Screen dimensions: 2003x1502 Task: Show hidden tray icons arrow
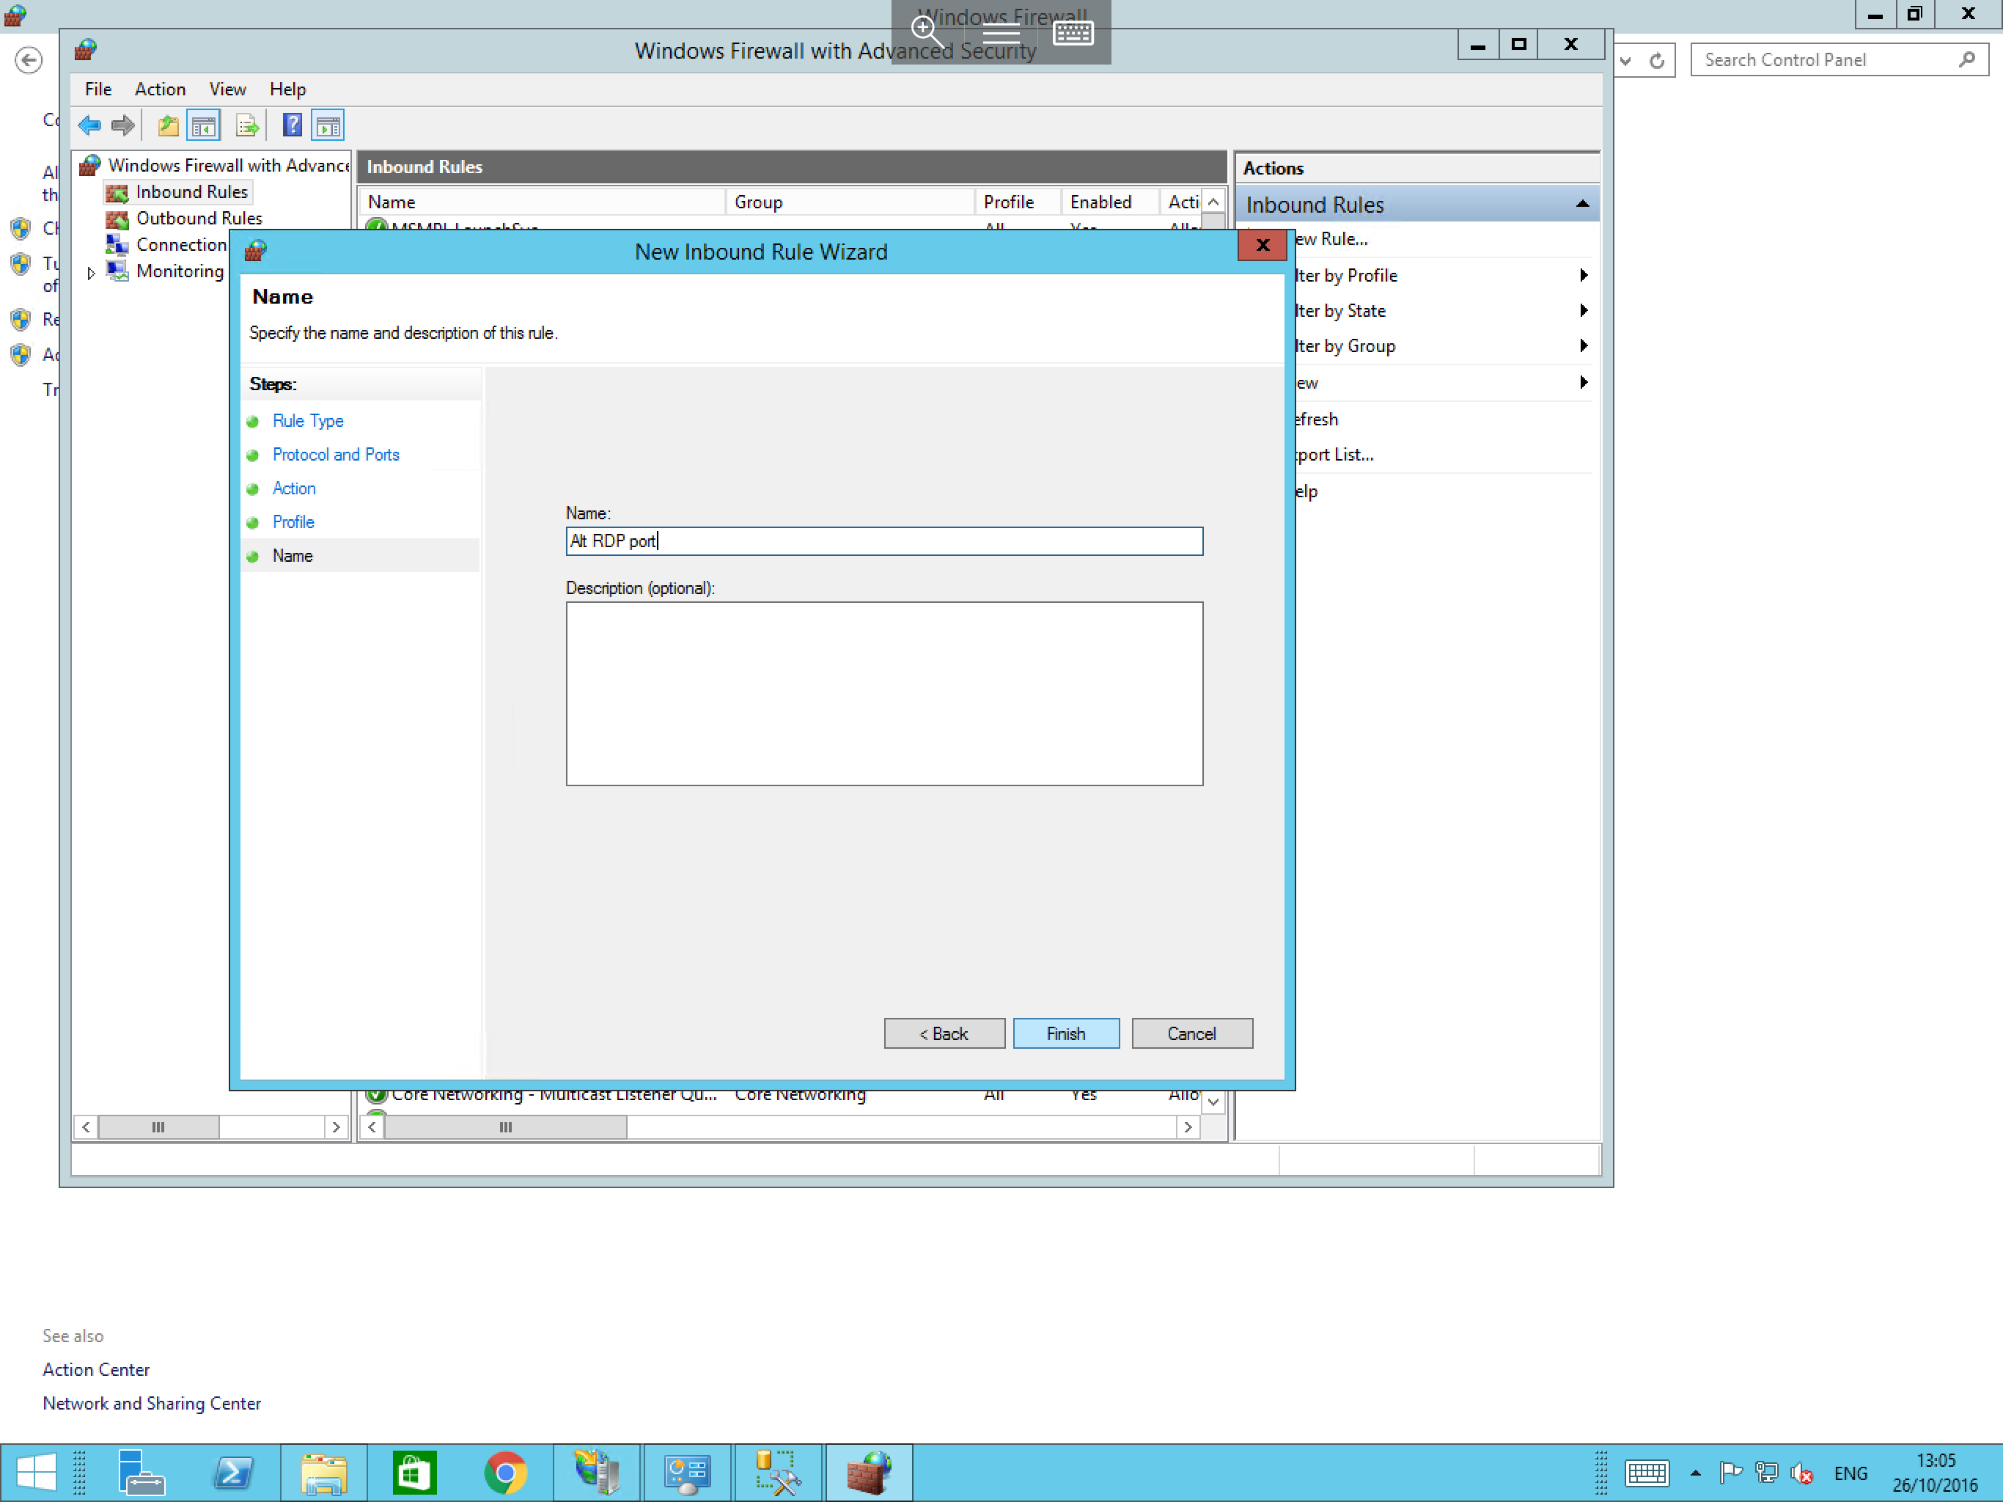point(1695,1473)
